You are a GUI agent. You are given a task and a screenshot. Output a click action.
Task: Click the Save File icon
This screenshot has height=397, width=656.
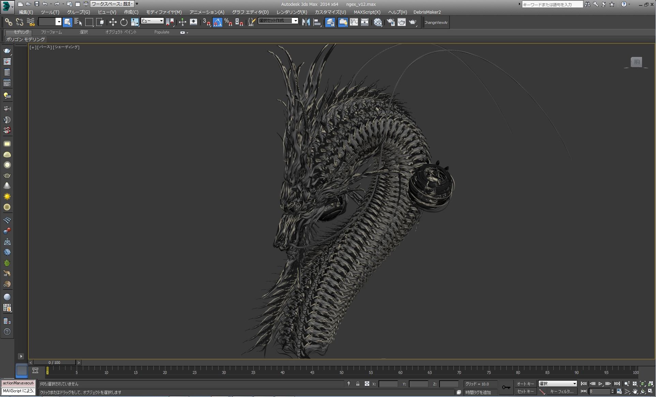(37, 4)
